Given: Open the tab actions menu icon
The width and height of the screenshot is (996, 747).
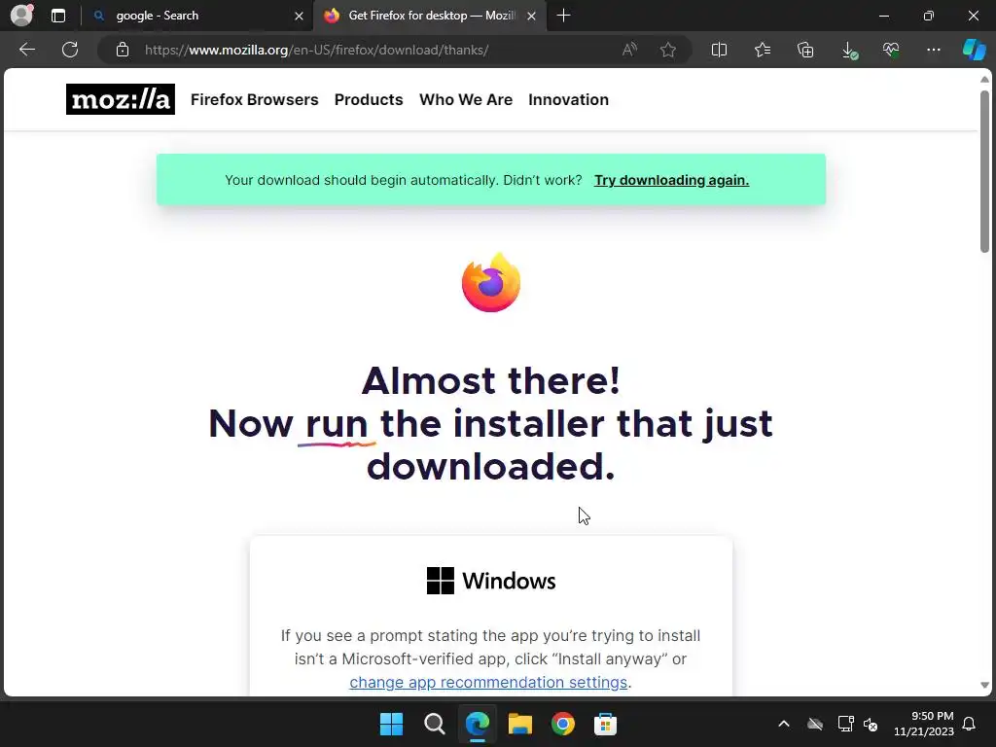Looking at the screenshot, I should point(58,16).
